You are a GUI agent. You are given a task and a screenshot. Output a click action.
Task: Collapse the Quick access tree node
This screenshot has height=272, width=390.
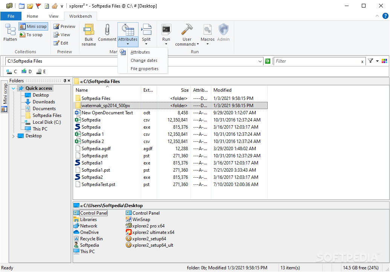tap(14, 88)
